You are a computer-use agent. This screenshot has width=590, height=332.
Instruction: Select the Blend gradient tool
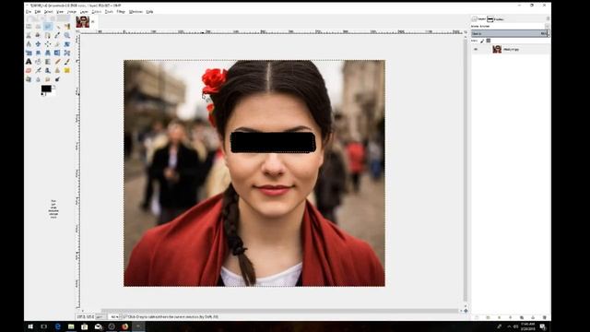[48, 62]
